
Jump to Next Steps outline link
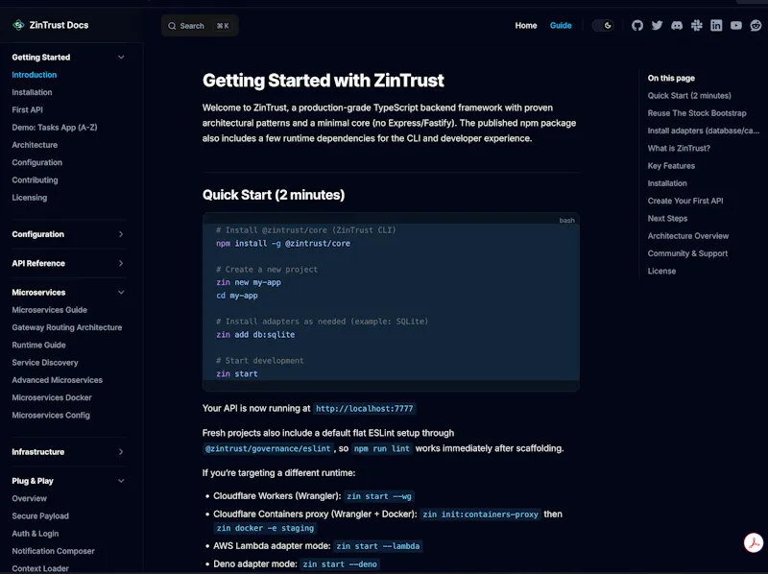[667, 219]
